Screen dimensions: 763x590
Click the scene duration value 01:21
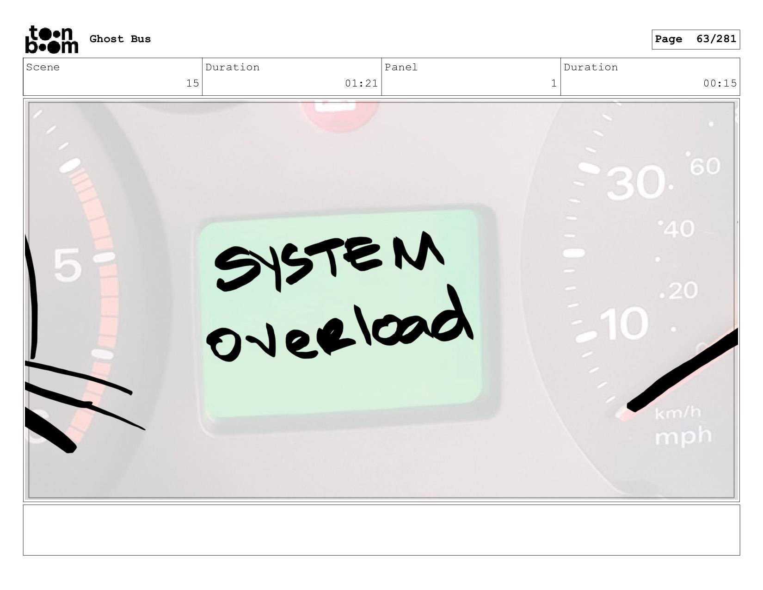(361, 83)
